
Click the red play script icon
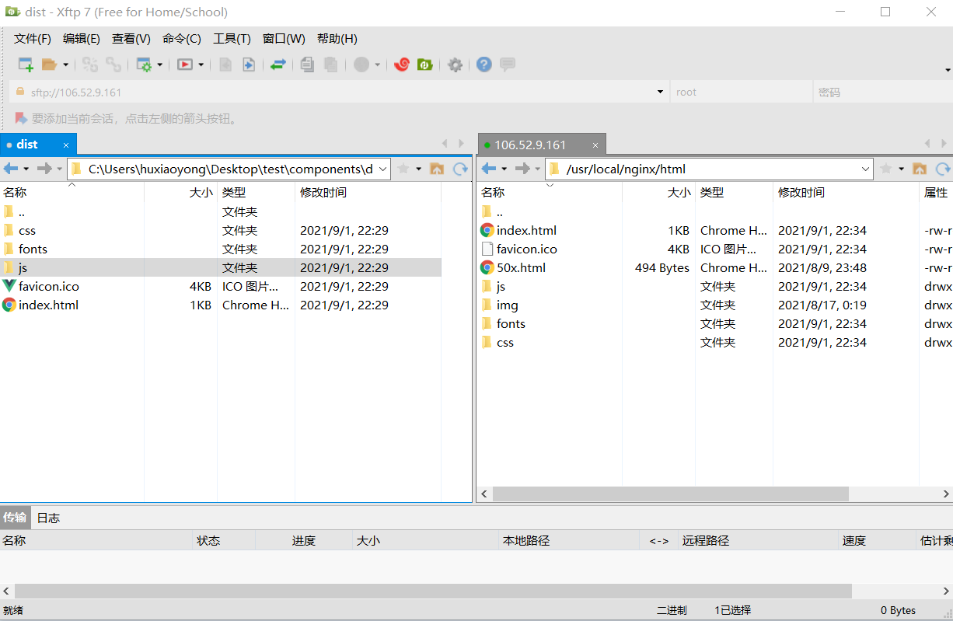[x=185, y=65]
